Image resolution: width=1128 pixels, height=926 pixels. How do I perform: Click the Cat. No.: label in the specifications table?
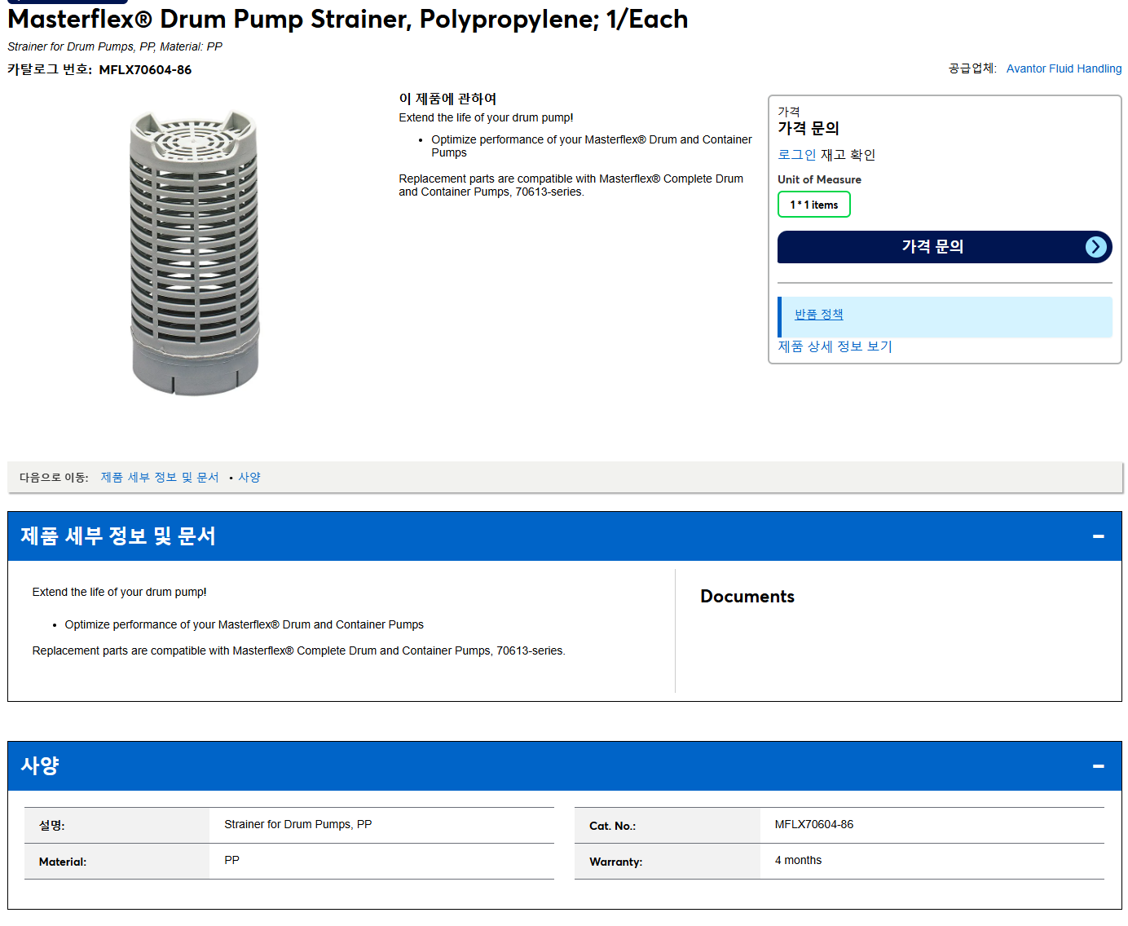point(612,826)
